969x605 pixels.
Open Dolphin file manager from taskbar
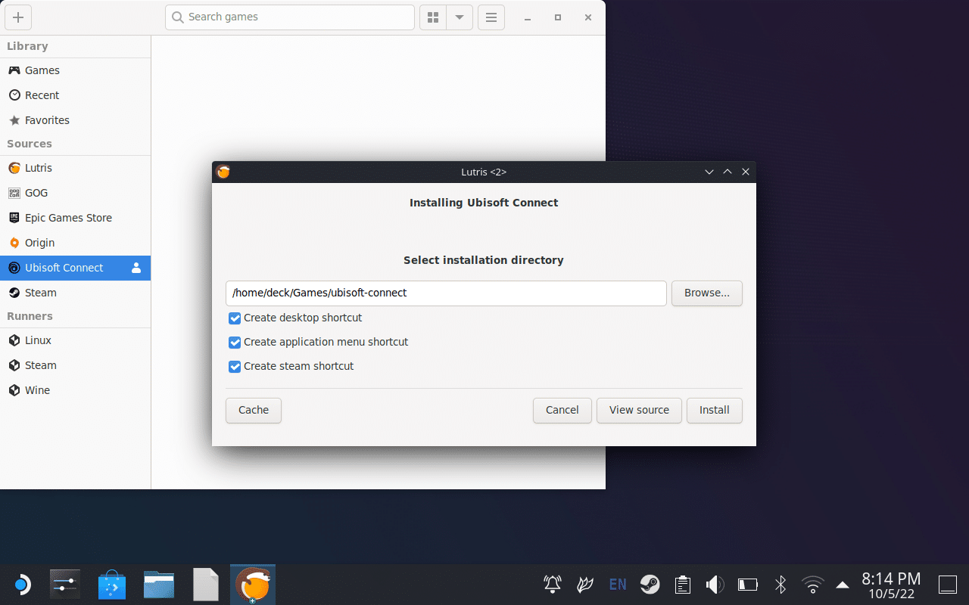pyautogui.click(x=159, y=585)
